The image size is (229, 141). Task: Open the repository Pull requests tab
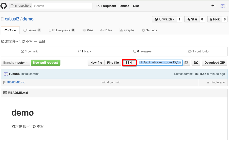pos(61,30)
